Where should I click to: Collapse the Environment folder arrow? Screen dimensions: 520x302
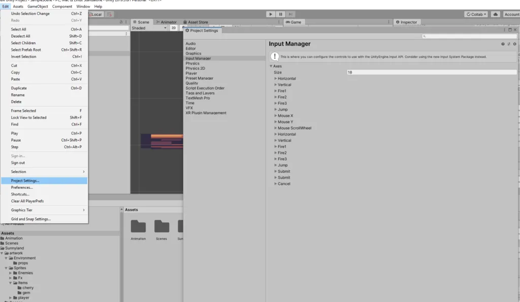tap(6, 258)
